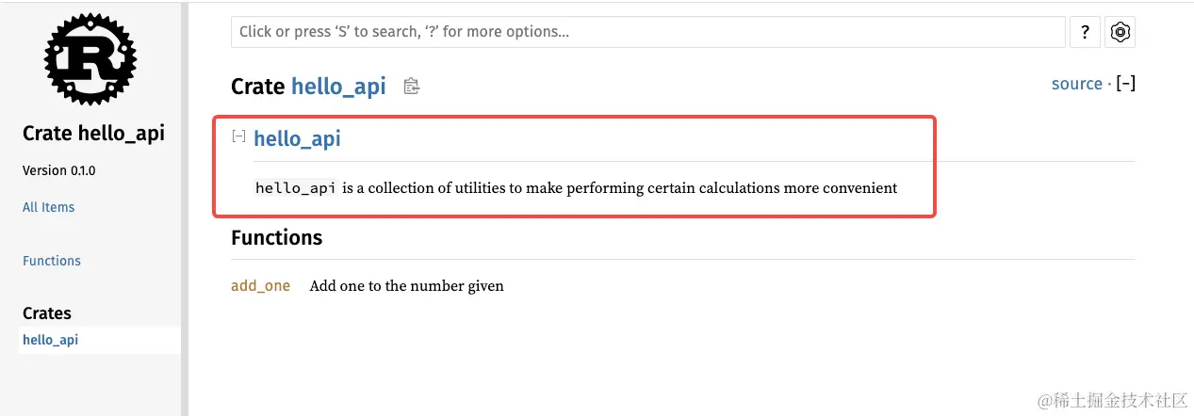Click the hello_api docs section heading

pos(297,139)
